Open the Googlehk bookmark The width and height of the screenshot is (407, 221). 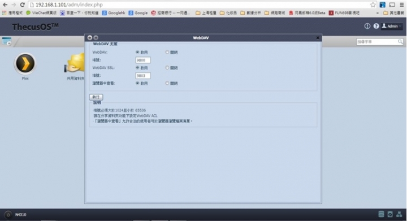click(114, 12)
